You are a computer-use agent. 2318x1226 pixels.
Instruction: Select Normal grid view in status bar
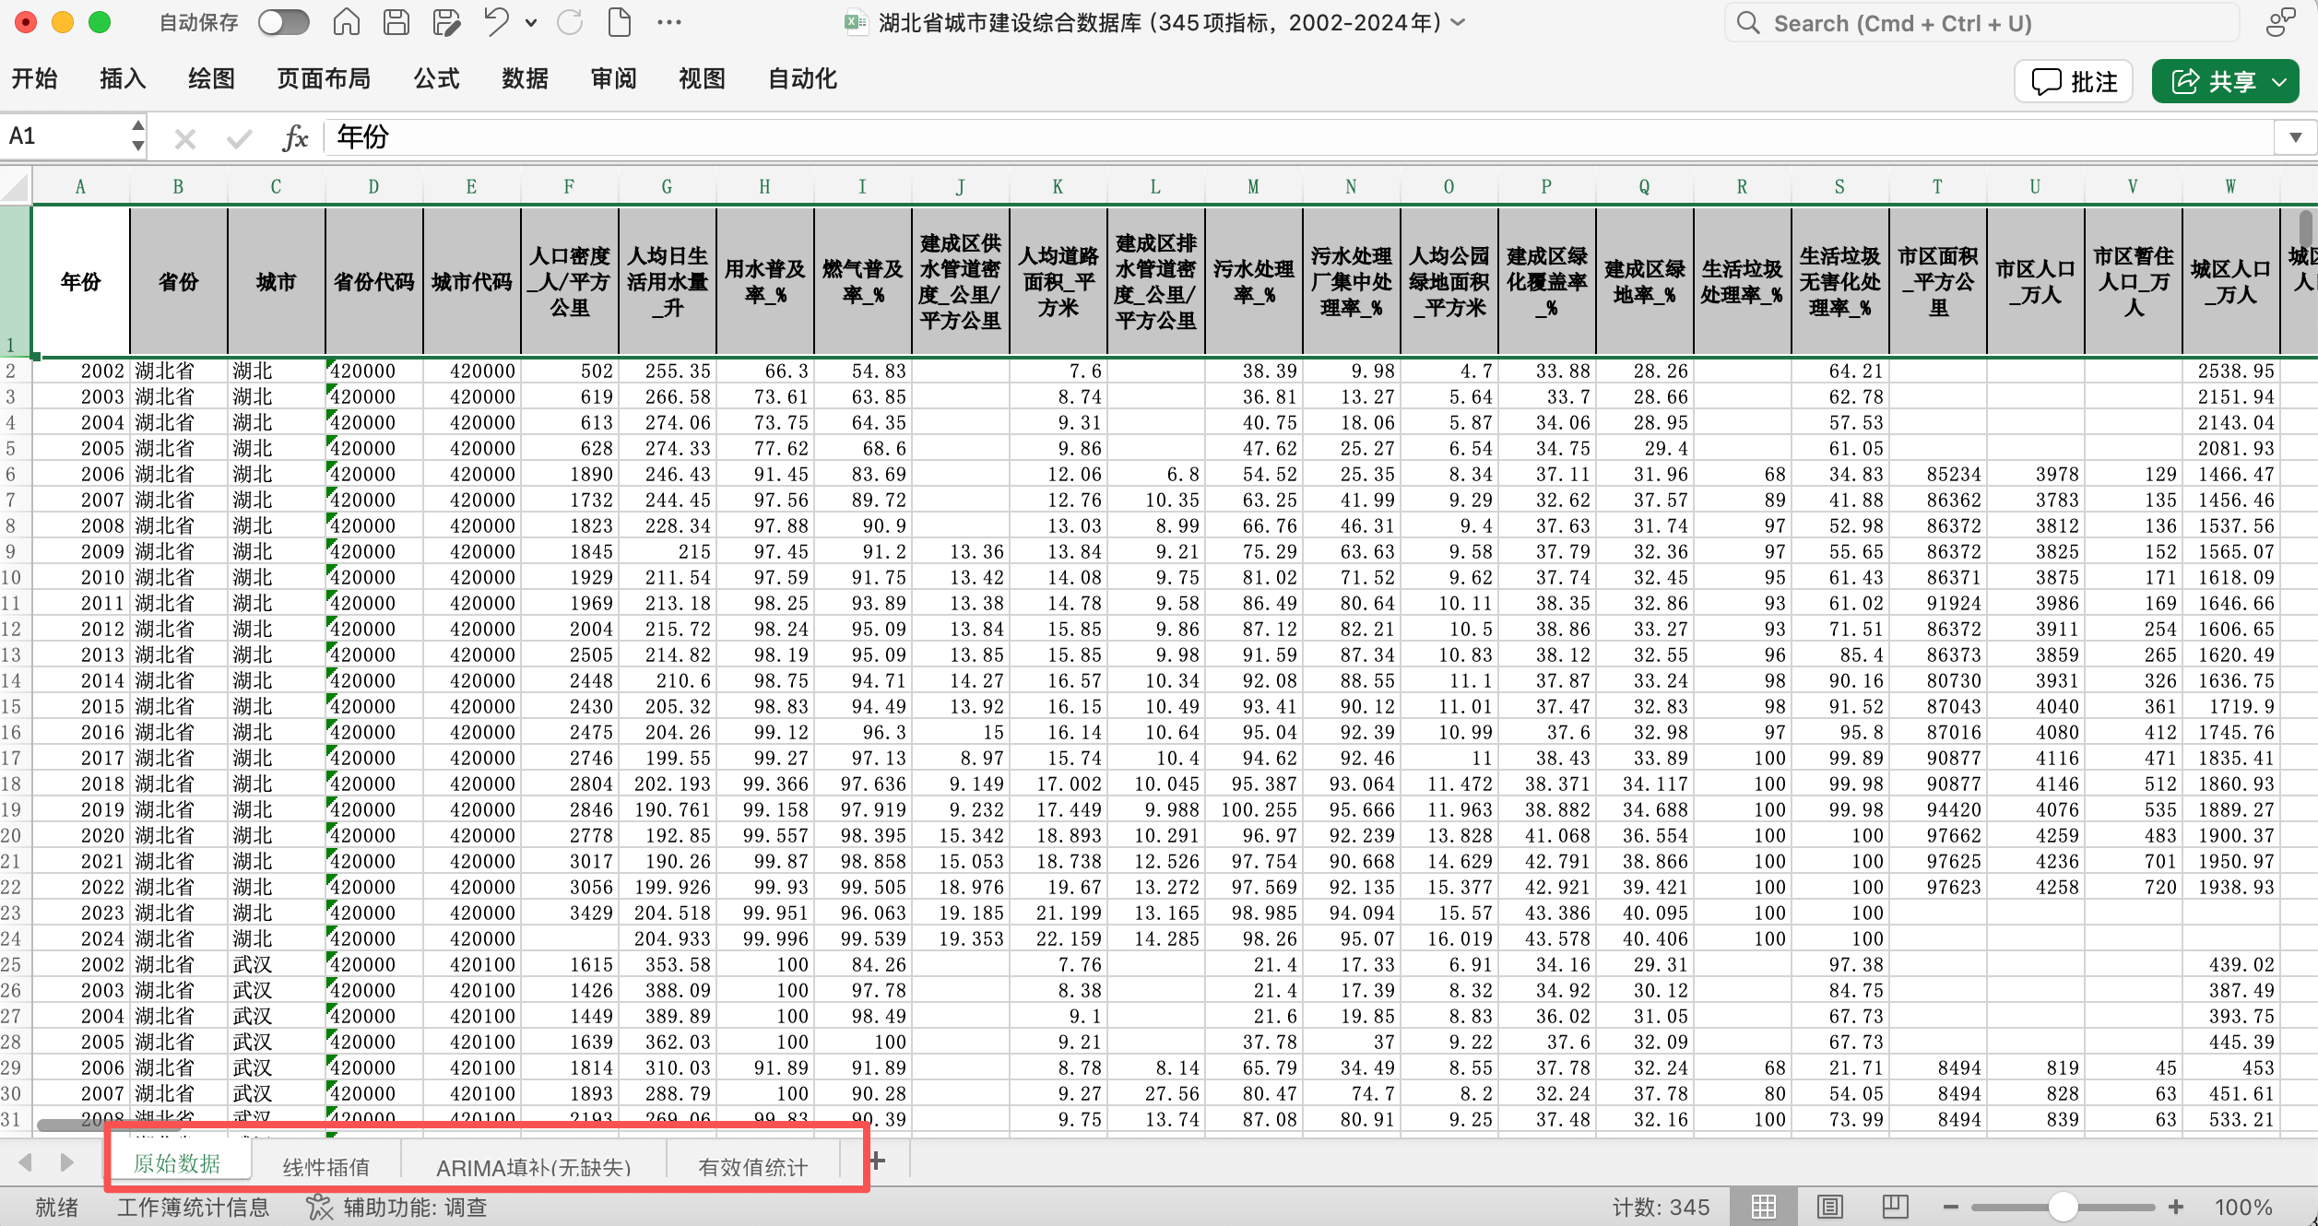1763,1207
